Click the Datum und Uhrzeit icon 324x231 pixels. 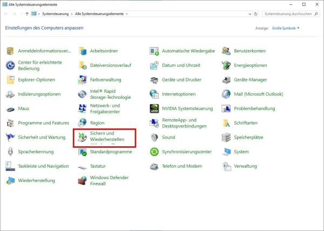pos(154,65)
